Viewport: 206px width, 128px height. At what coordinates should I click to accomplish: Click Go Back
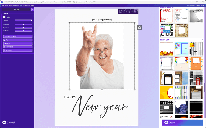[9, 123]
